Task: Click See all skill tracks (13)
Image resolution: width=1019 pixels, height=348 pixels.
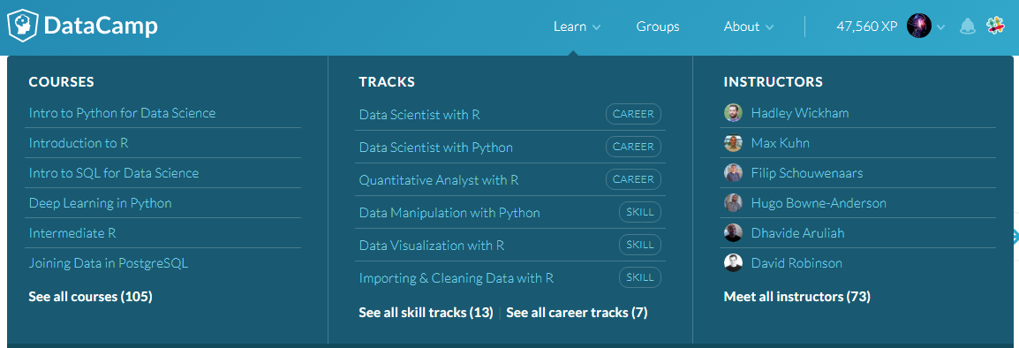Action: (x=426, y=312)
